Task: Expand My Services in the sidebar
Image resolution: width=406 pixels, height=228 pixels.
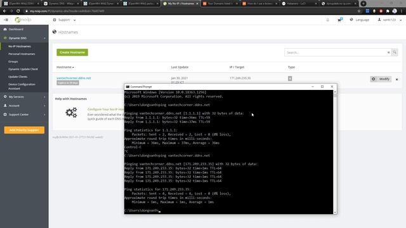Action: (x=24, y=97)
